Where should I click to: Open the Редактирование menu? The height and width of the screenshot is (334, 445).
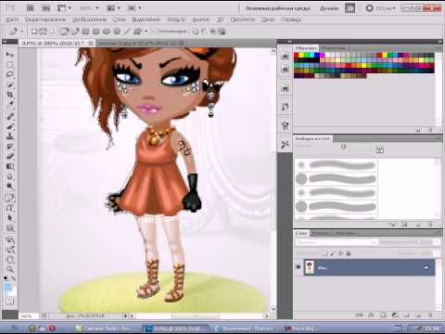pyautogui.click(x=45, y=19)
